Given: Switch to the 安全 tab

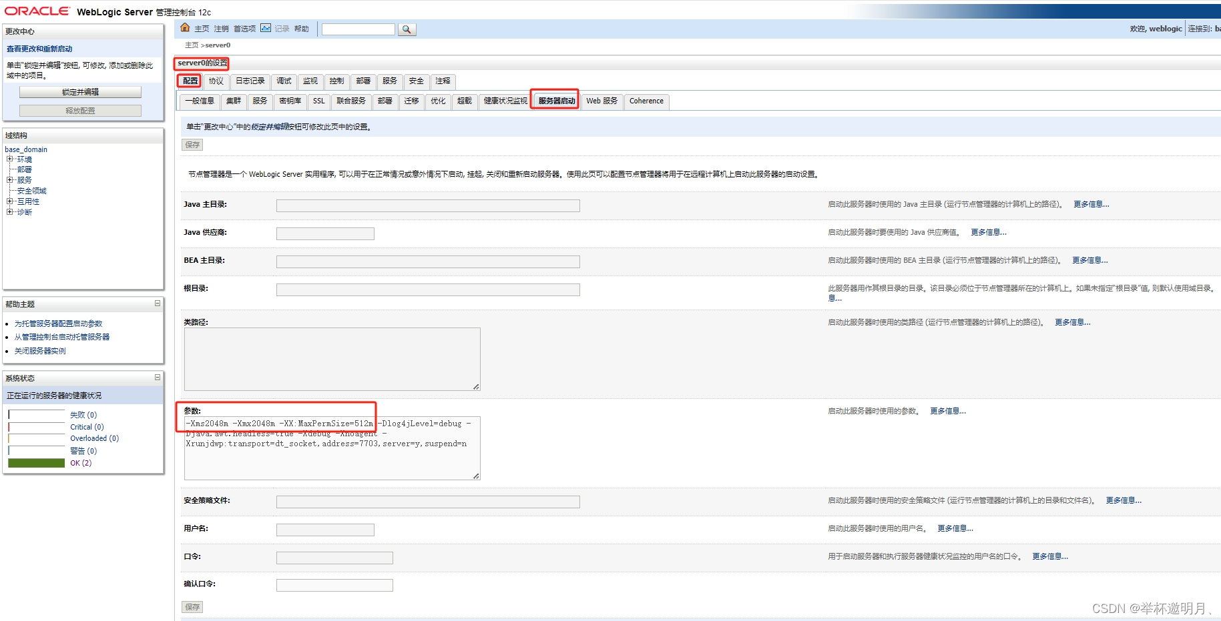Looking at the screenshot, I should pyautogui.click(x=417, y=81).
